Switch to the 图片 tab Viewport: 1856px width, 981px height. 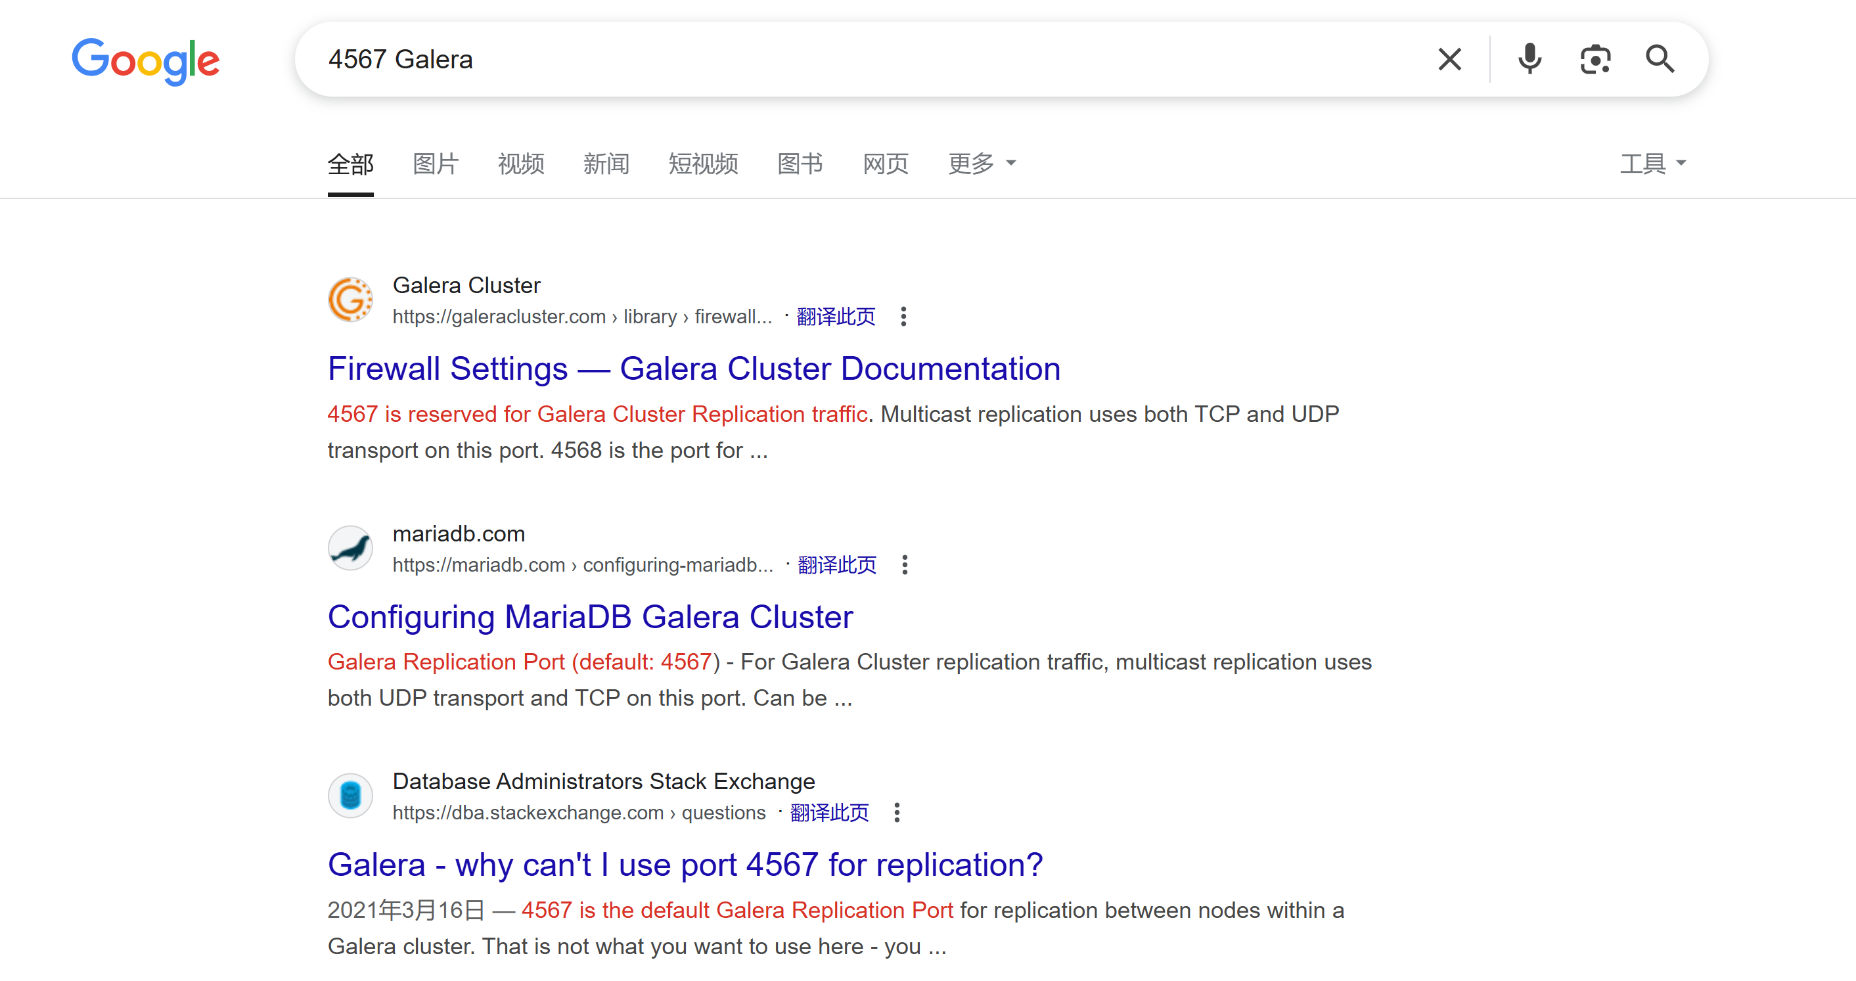pyautogui.click(x=436, y=164)
